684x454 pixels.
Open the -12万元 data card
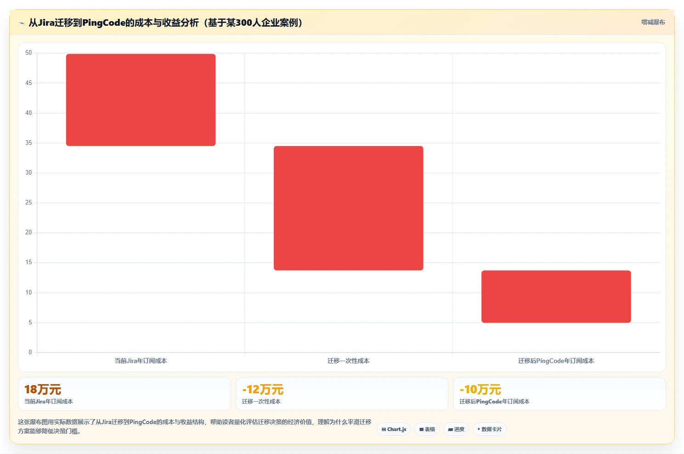coord(342,394)
